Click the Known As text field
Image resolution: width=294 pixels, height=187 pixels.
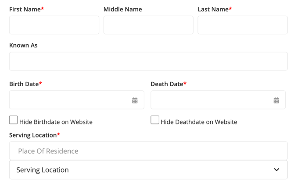point(148,61)
